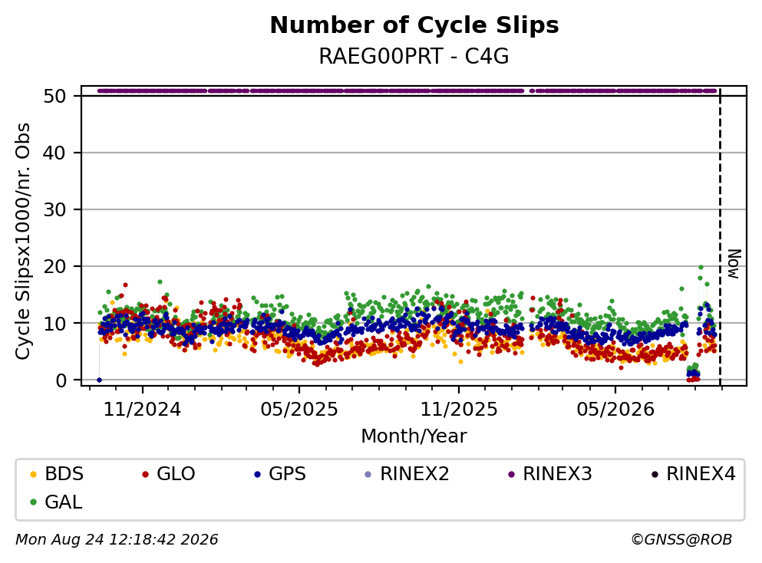Click the RINEX2 legend marker
Image resolution: width=762 pixels, height=563 pixels.
coord(368,474)
